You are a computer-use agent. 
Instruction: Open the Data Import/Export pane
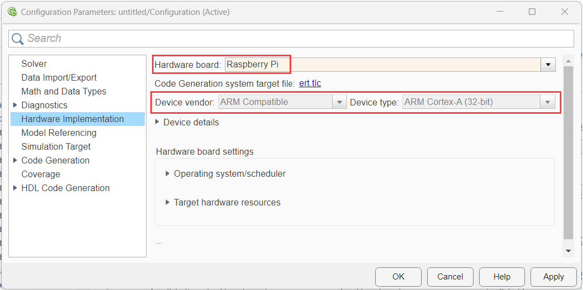[59, 78]
